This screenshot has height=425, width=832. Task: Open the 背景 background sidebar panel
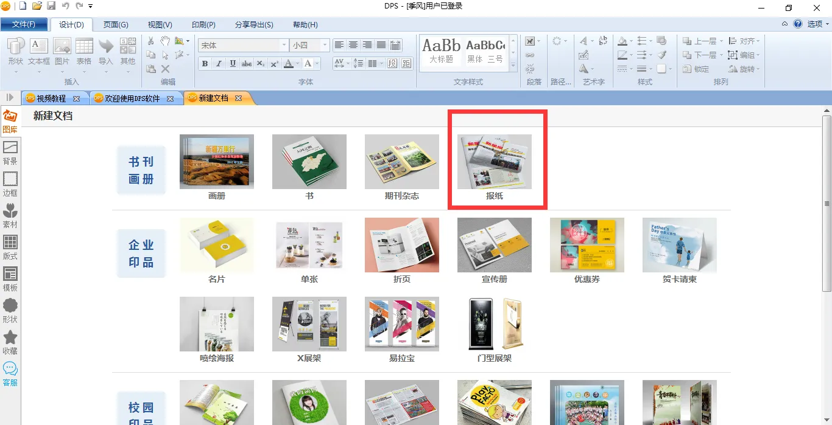tap(10, 153)
